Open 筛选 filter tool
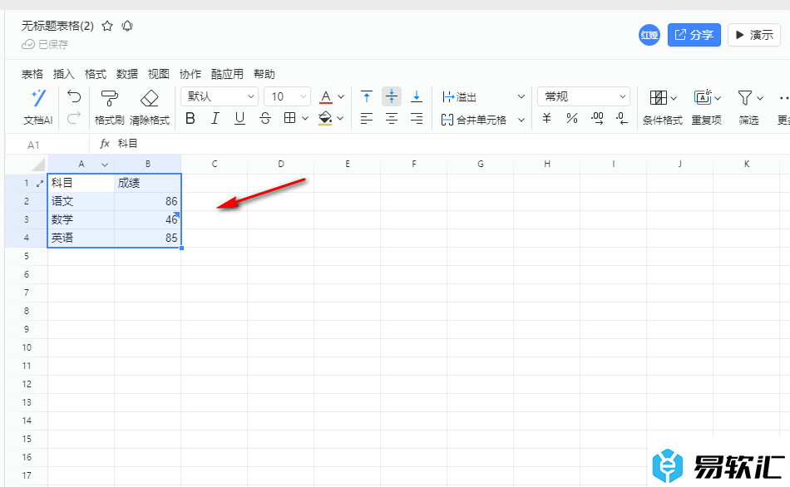The height and width of the screenshot is (487, 790). [749, 106]
